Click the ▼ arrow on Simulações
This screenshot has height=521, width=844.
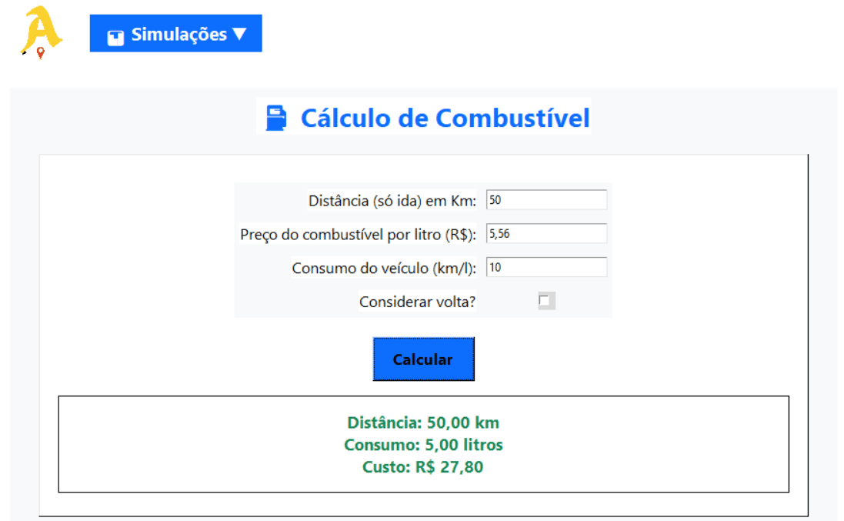coord(241,33)
